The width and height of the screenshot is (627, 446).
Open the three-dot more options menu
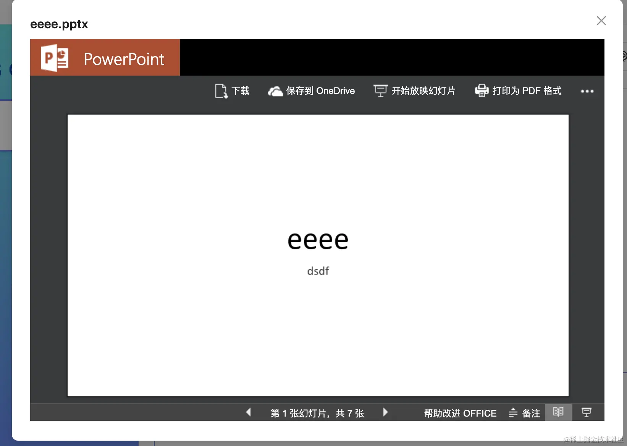pos(587,91)
